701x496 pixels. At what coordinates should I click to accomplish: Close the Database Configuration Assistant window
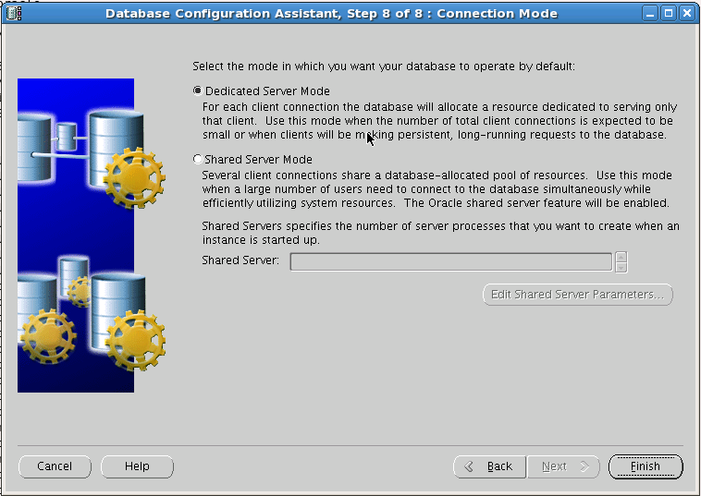[685, 14]
